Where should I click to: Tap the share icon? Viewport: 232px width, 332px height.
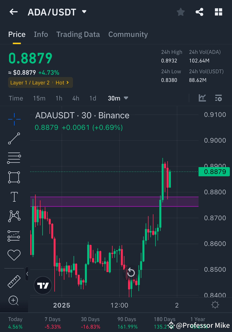(x=199, y=12)
